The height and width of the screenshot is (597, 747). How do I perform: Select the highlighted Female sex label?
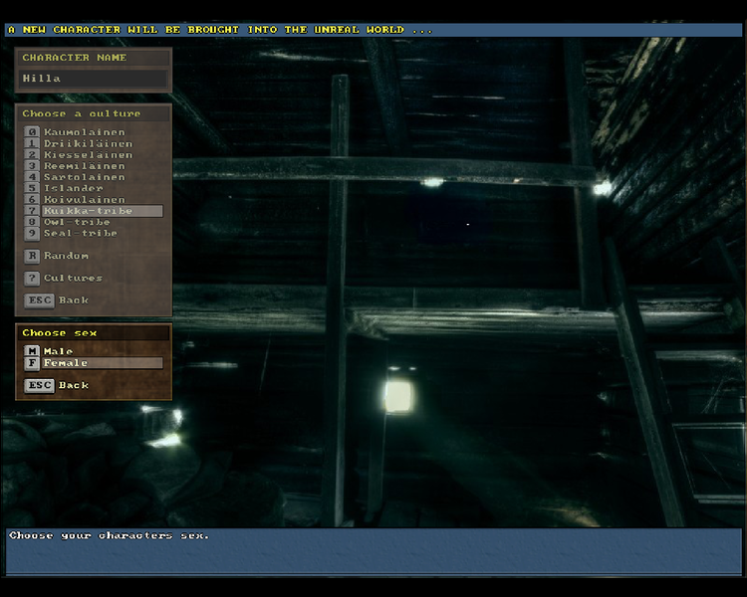[66, 363]
